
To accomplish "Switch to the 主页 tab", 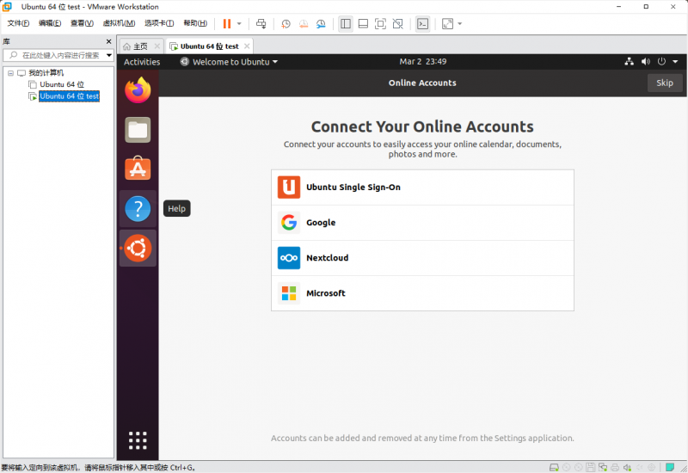I will pyautogui.click(x=137, y=46).
